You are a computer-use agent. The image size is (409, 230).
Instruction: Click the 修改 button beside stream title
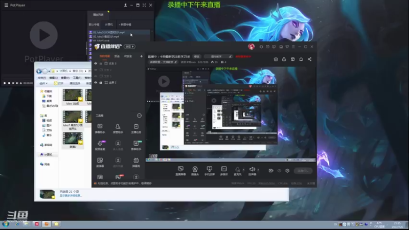(x=197, y=56)
